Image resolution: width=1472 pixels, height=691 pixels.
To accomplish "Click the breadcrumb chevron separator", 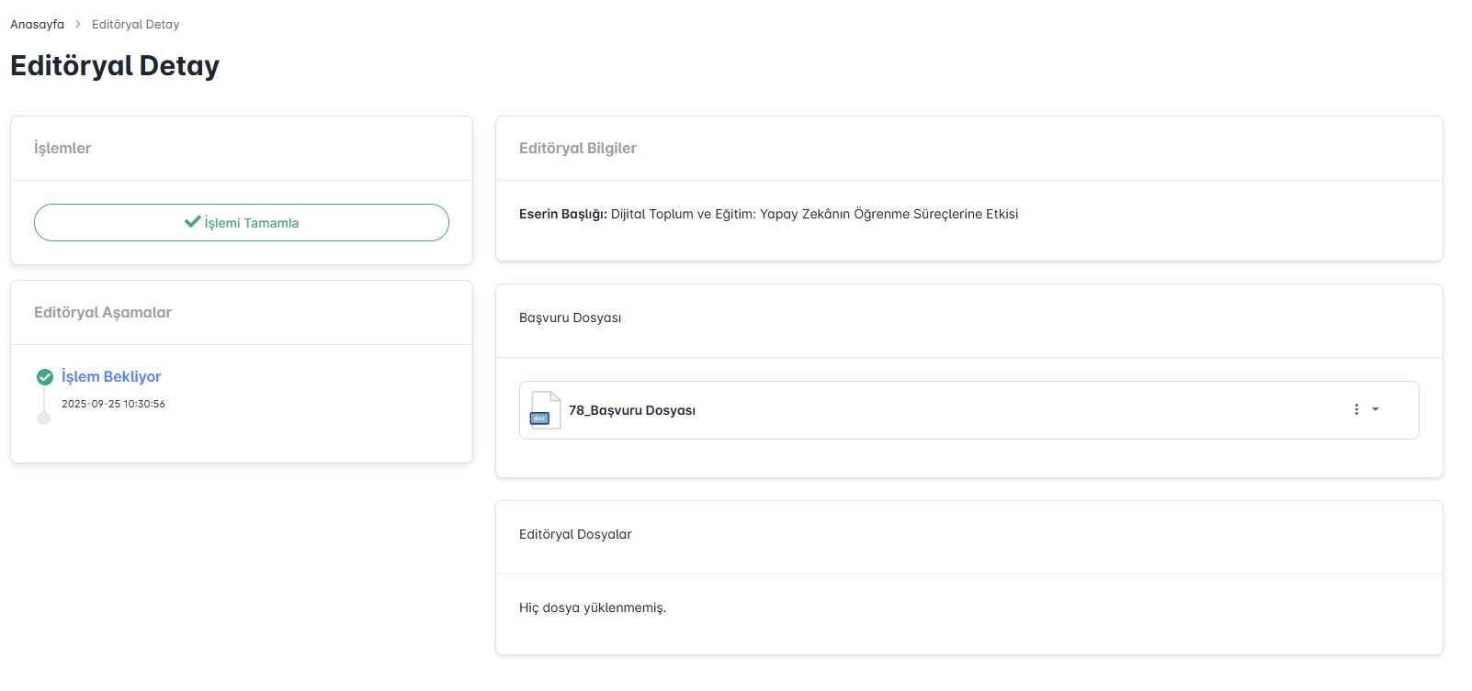I will [x=78, y=25].
